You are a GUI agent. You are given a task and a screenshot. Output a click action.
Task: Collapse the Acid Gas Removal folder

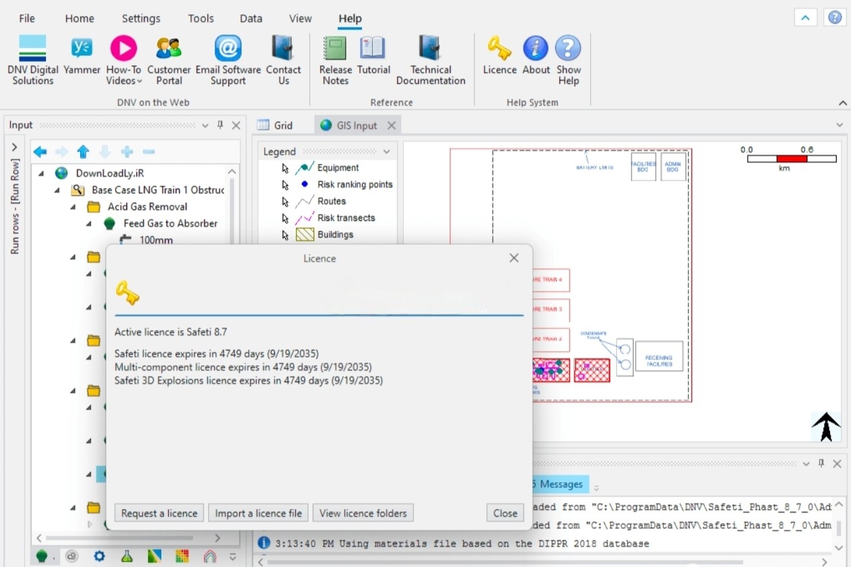(74, 207)
